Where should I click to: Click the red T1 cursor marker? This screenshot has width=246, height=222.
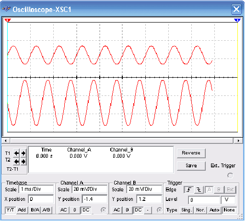click(8, 21)
